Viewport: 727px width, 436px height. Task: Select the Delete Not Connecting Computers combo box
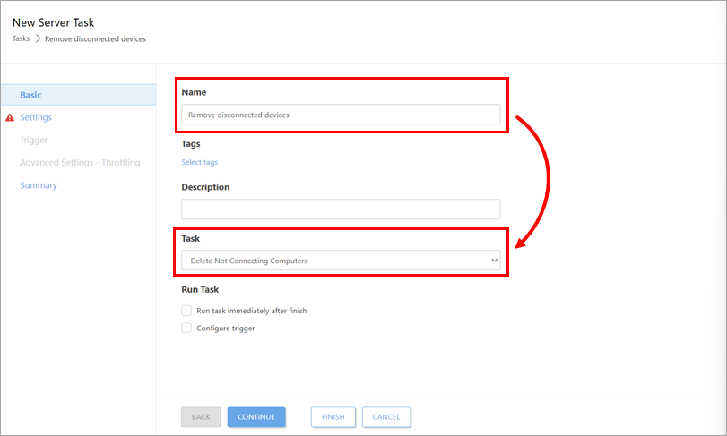click(x=341, y=261)
